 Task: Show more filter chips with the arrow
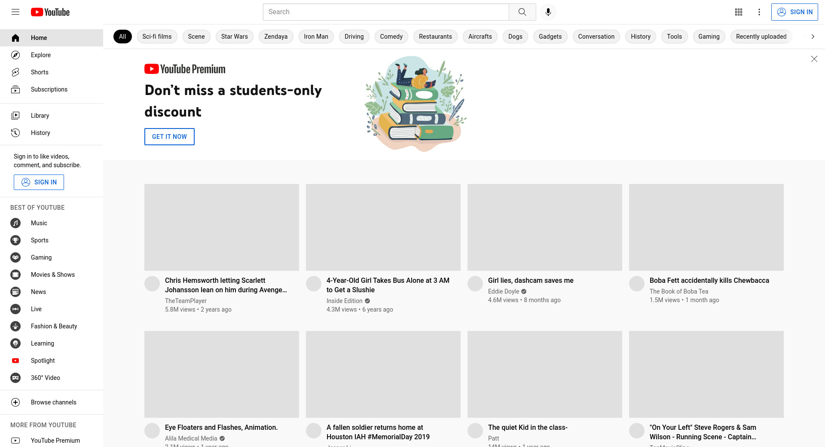point(813,37)
